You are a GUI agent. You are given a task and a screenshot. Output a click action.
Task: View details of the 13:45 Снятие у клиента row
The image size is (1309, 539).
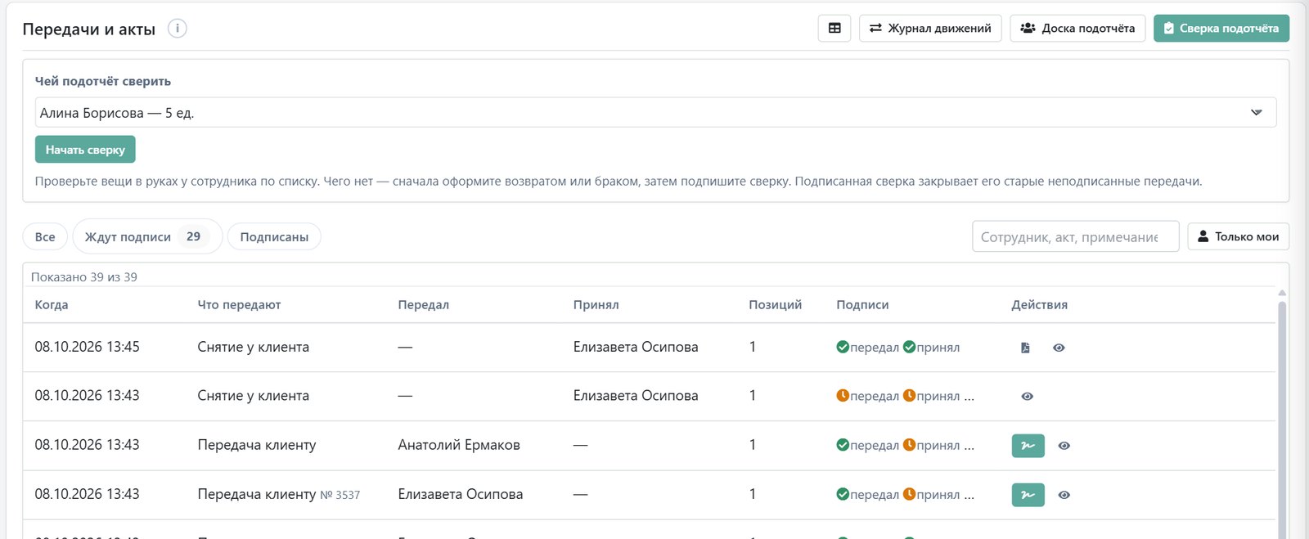[1059, 348]
